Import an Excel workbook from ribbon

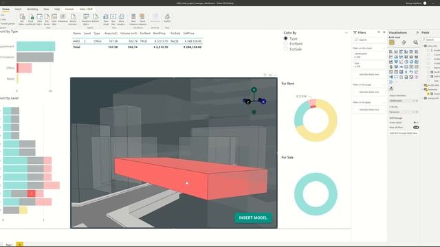(30, 19)
